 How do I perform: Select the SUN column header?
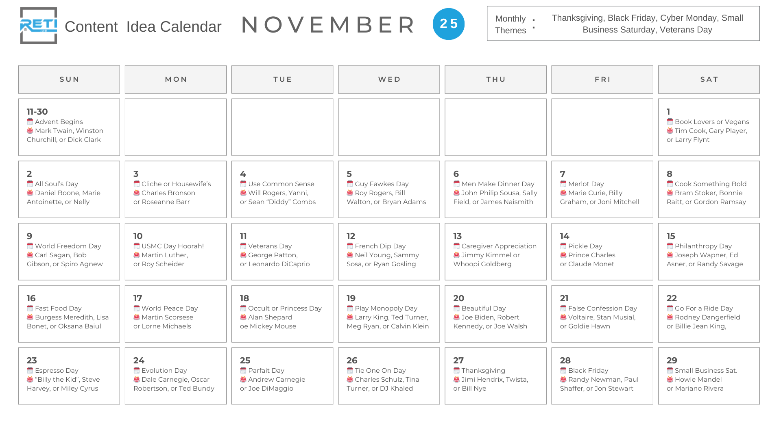(69, 80)
